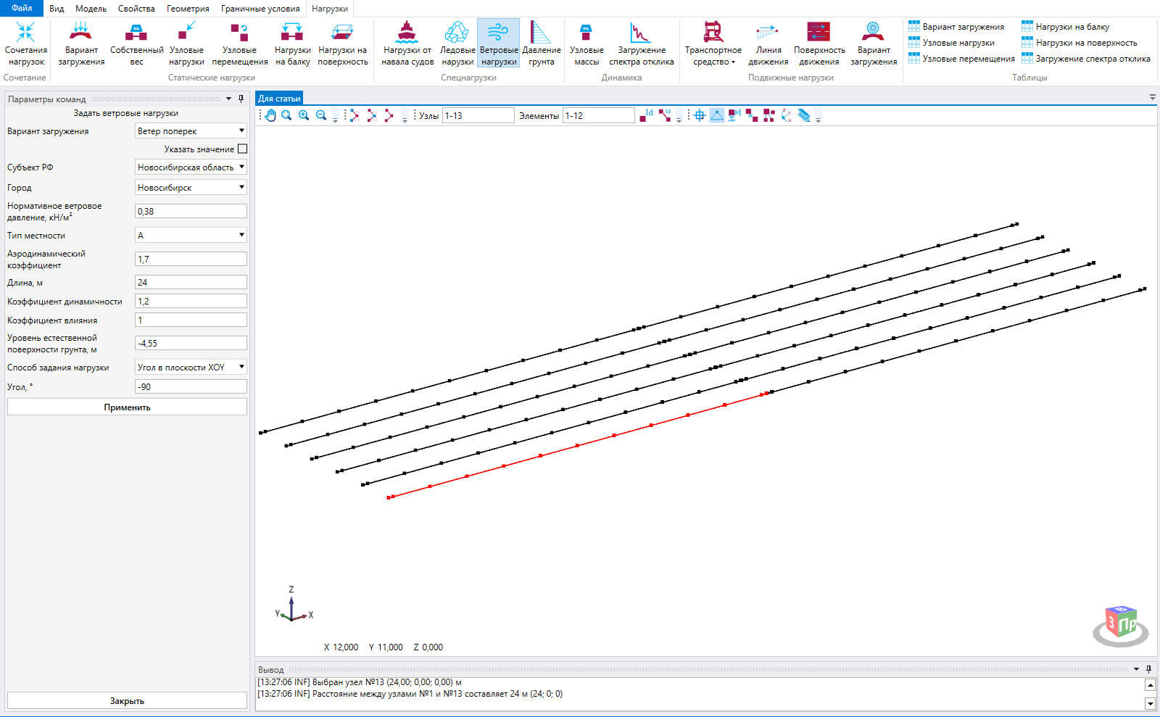Open Давление грунта tool
This screenshot has height=717, width=1160.
[541, 43]
